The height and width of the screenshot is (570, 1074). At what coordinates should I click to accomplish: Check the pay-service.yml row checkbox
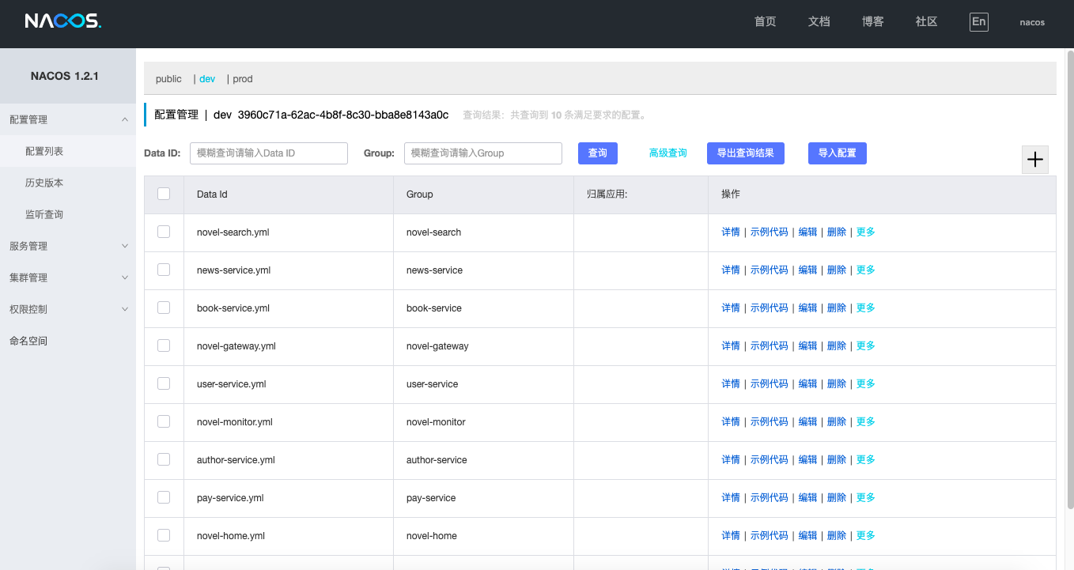164,497
